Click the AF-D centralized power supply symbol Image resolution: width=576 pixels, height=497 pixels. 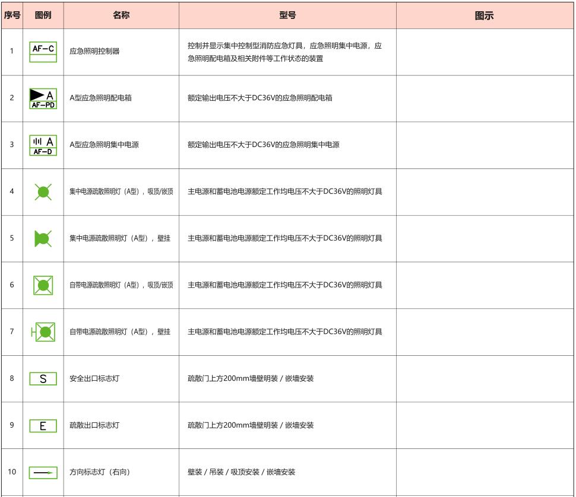click(43, 145)
